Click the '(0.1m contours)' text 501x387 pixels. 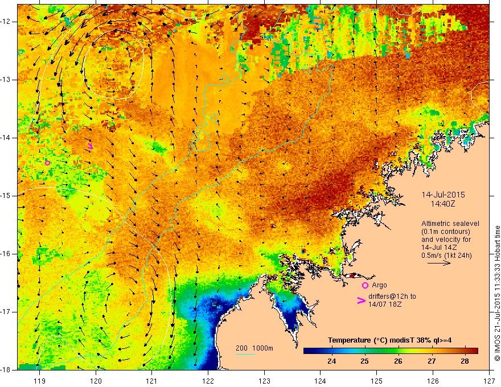click(x=446, y=232)
